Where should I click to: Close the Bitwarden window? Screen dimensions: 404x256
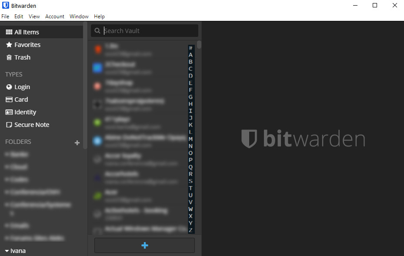394,5
